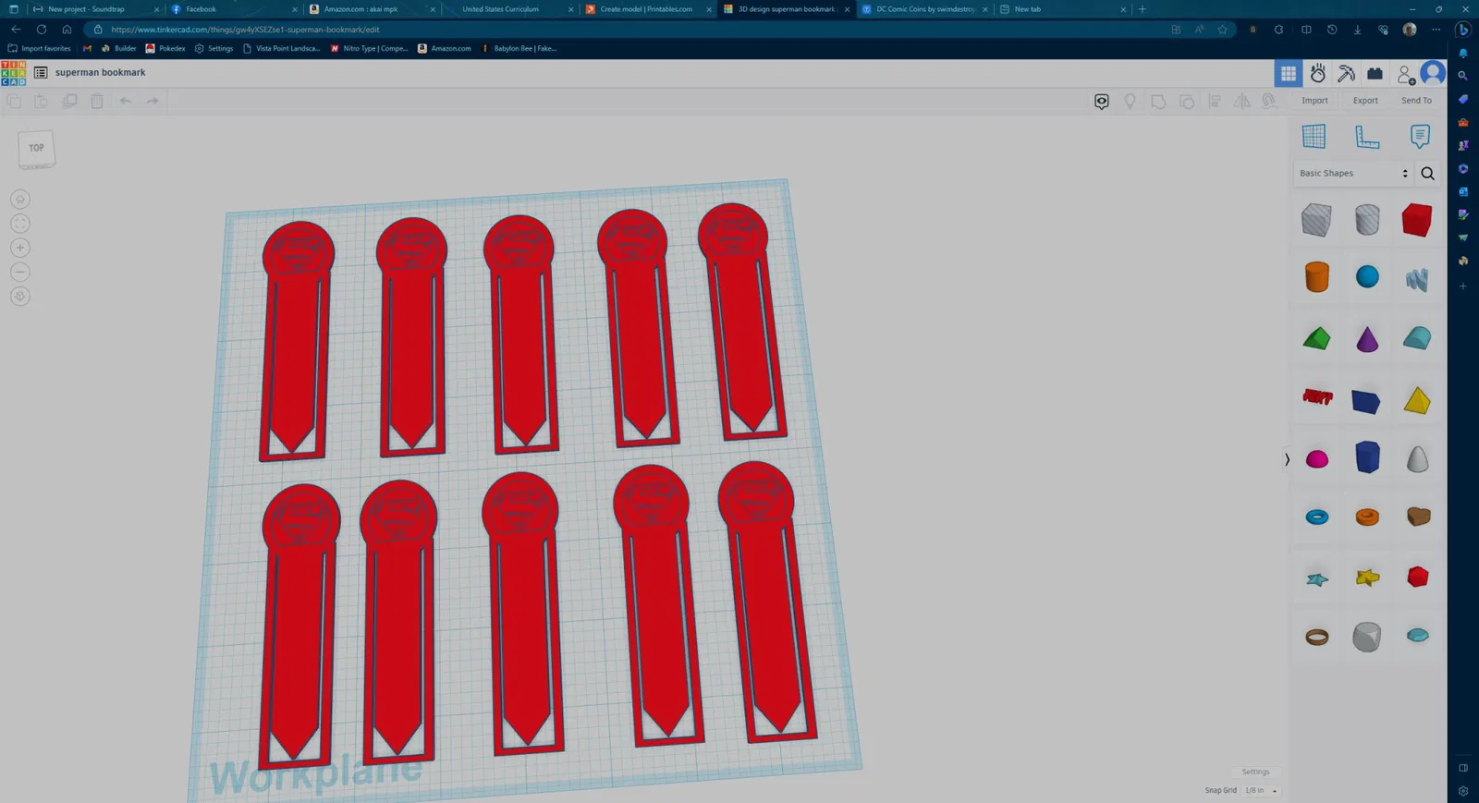
Task: Pick the striped Box hole shape
Action: point(1316,220)
